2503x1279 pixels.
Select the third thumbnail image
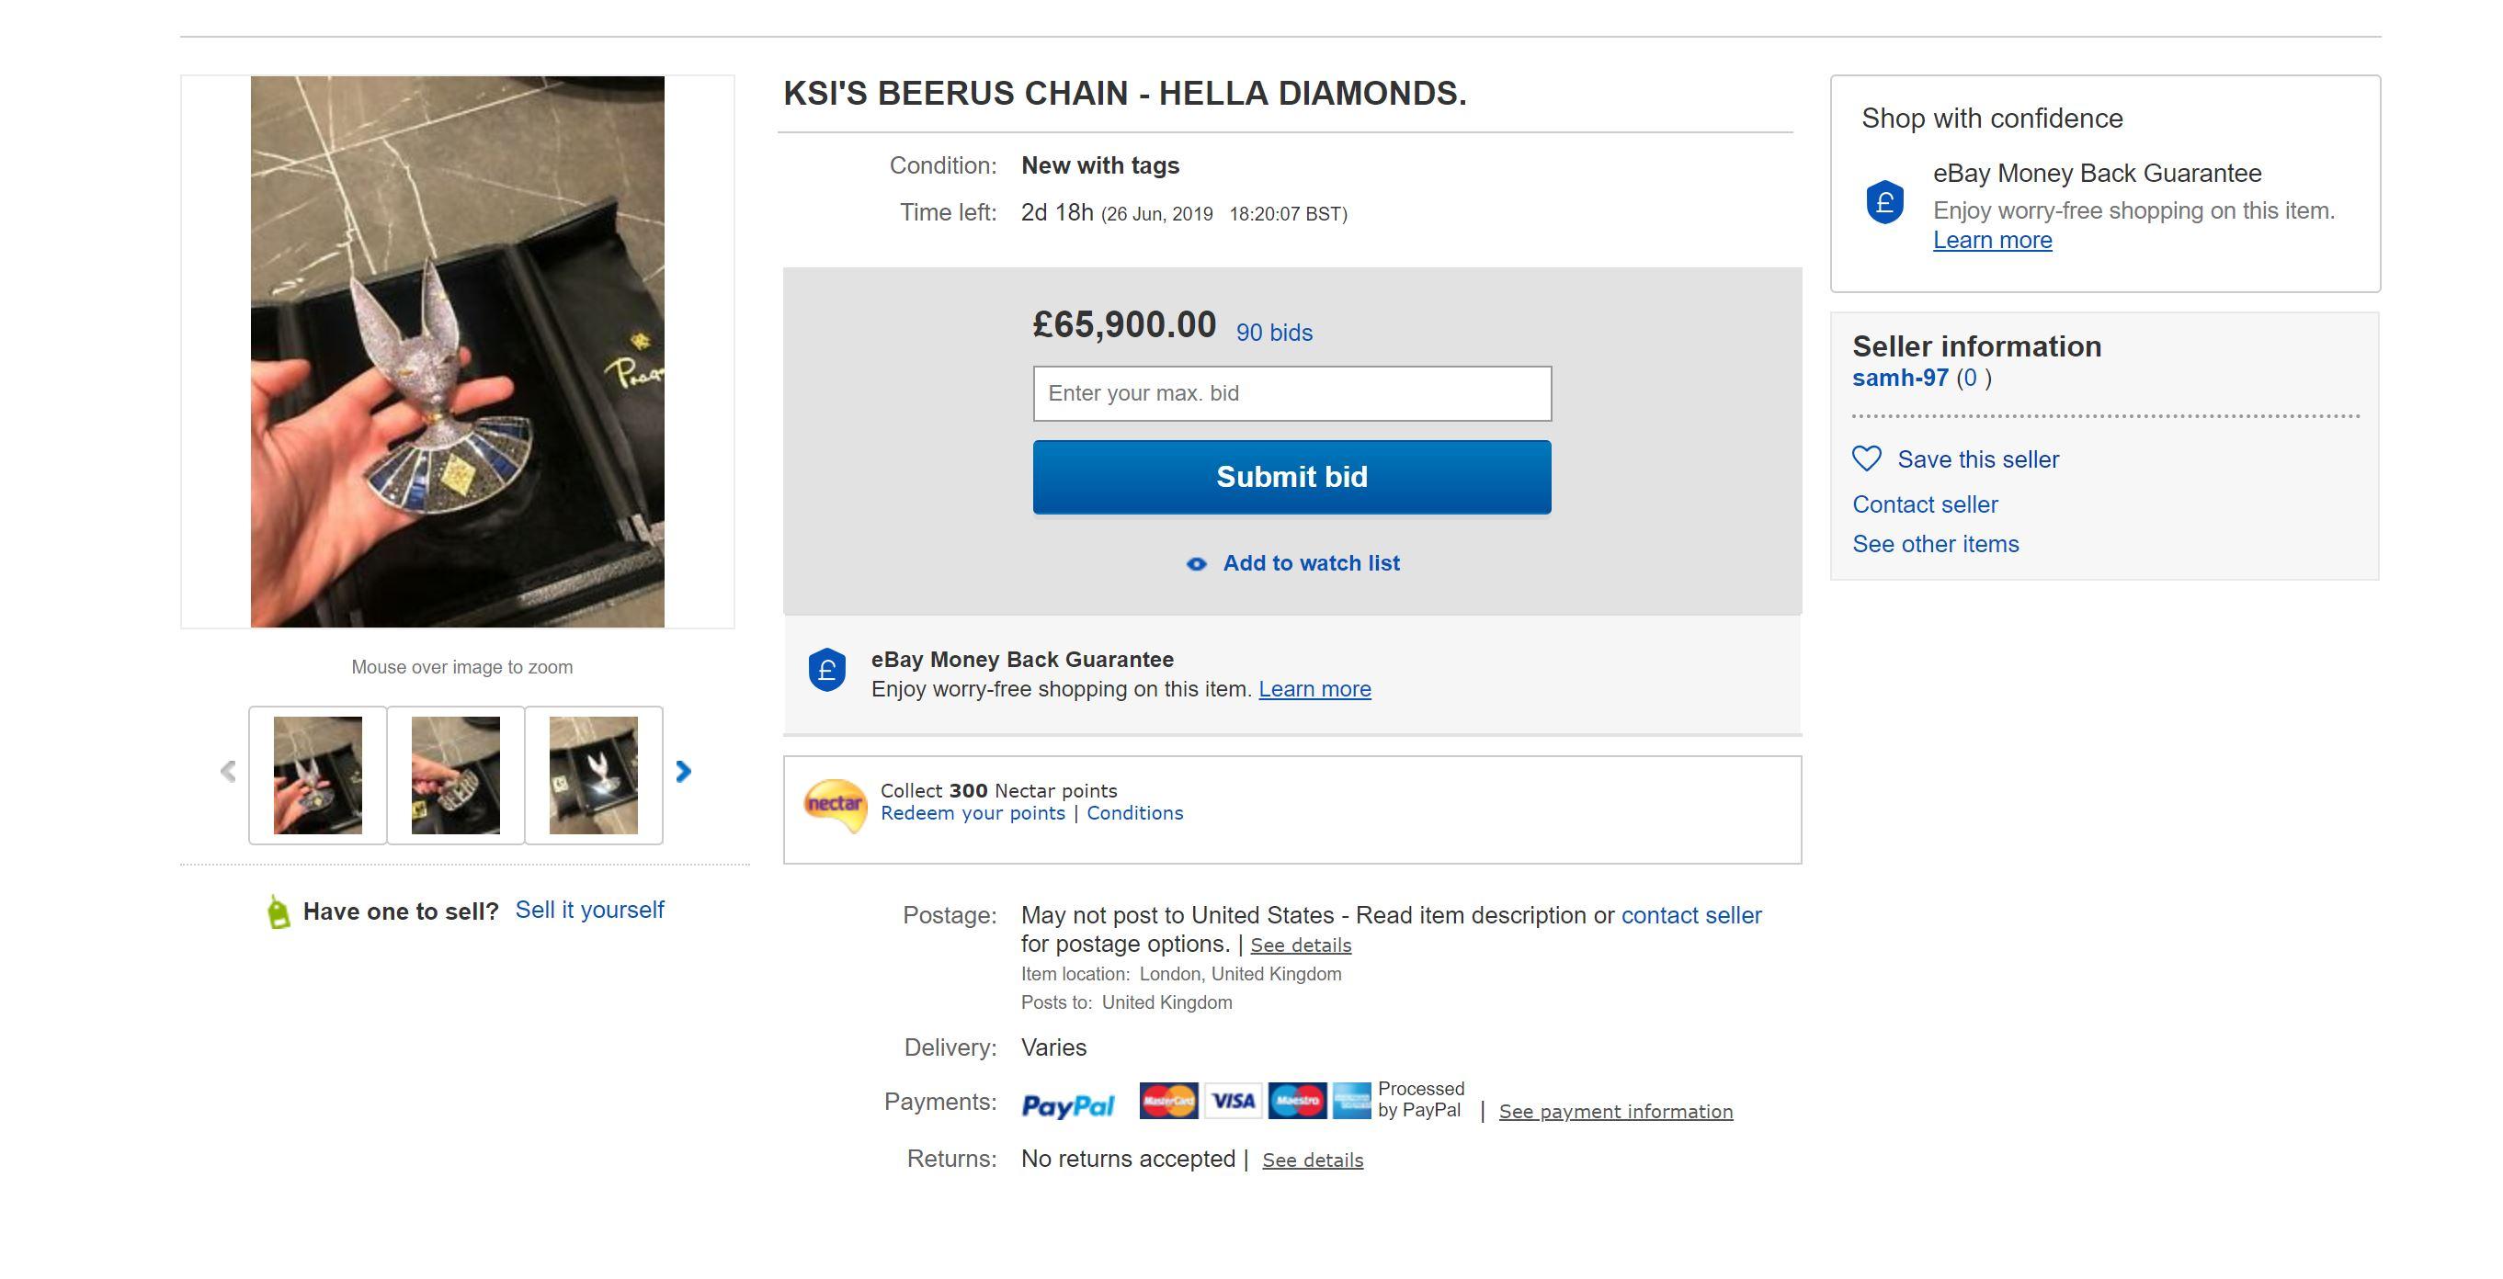[594, 775]
